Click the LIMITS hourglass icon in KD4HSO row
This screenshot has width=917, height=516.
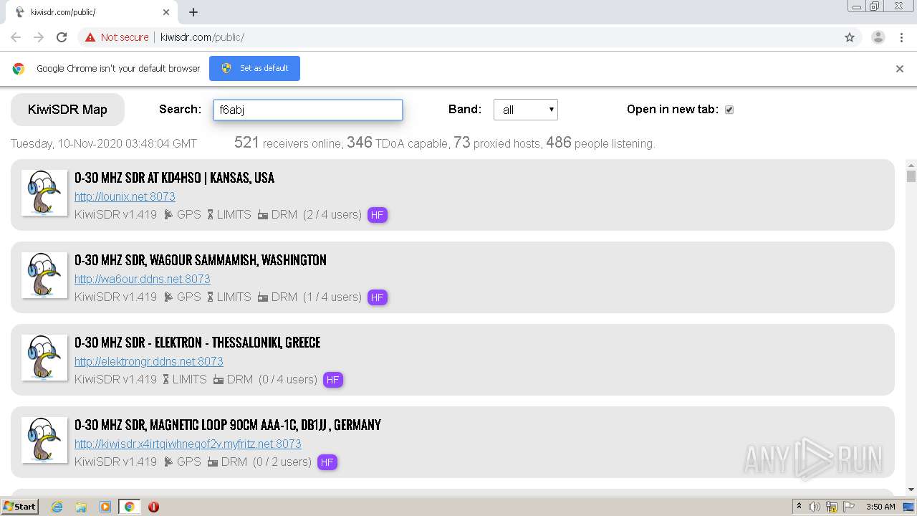211,215
